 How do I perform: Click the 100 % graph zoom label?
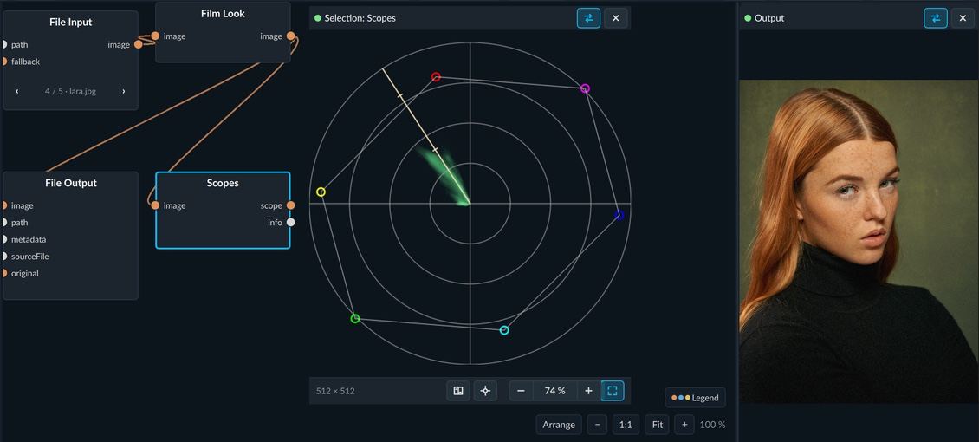[712, 425]
